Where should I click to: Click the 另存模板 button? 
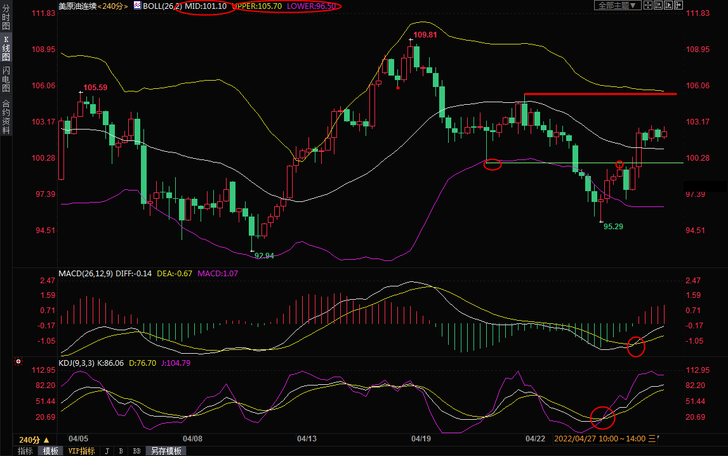pos(166,451)
